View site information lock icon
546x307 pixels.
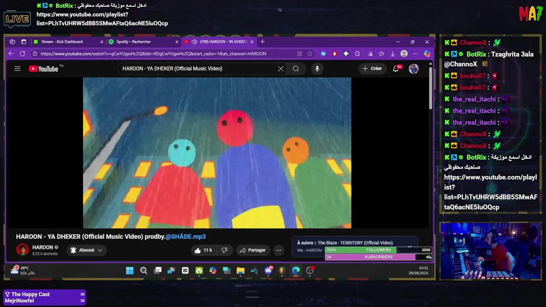tap(35, 54)
